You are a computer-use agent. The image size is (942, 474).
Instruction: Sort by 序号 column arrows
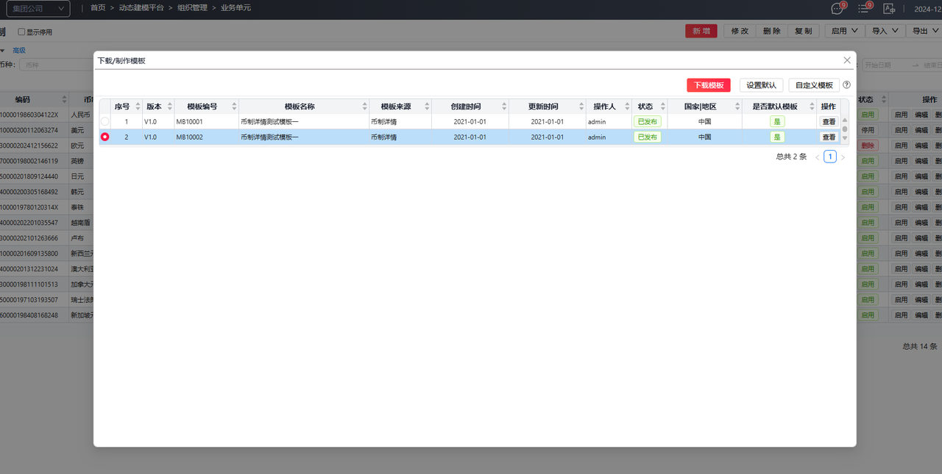(x=138, y=107)
